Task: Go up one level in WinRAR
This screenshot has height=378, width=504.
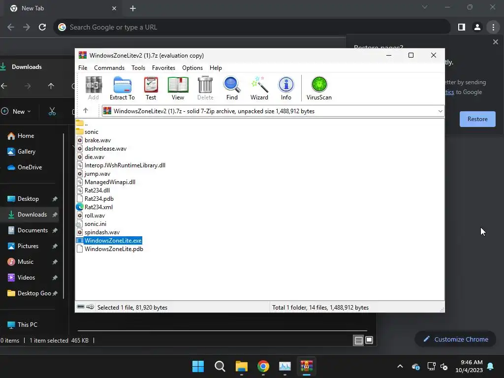Action: [86, 111]
